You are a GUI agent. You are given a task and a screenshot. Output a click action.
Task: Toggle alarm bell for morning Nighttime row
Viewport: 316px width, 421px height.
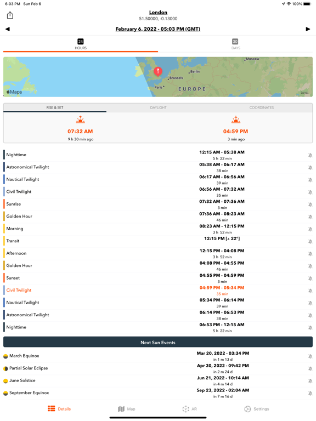pyautogui.click(x=310, y=155)
